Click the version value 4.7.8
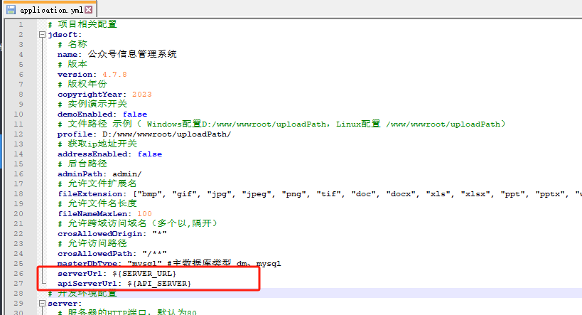Image resolution: width=582 pixels, height=315 pixels. tap(114, 74)
